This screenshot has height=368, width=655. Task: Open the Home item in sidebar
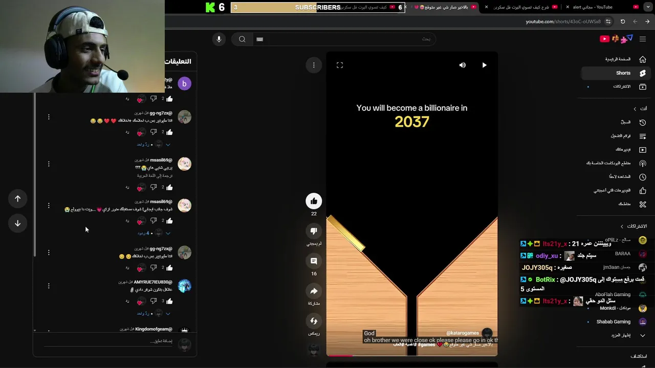point(617,59)
